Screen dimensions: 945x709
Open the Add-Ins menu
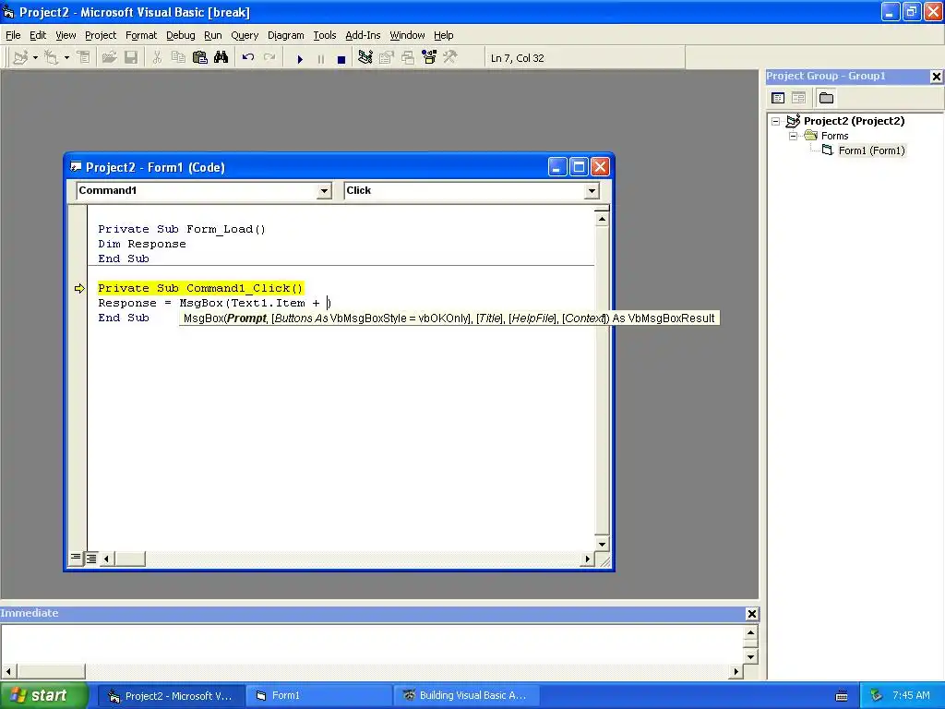[x=363, y=35]
